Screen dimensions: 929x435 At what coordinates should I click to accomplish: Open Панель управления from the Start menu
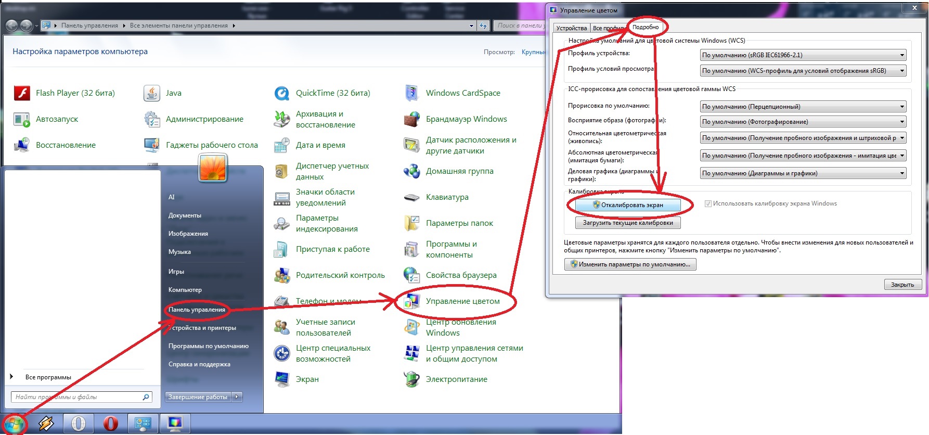pos(197,310)
